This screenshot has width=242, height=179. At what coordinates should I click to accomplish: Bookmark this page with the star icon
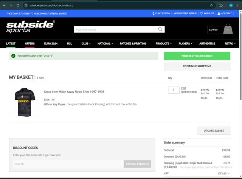211,5
